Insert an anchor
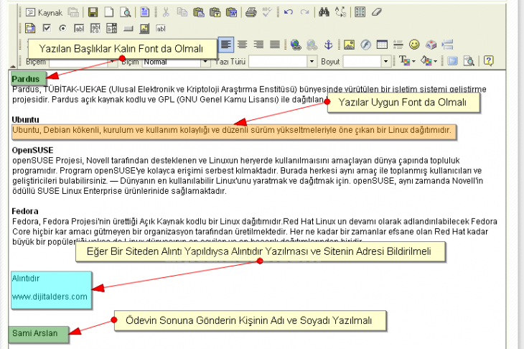The image size is (524, 349). coord(329,45)
